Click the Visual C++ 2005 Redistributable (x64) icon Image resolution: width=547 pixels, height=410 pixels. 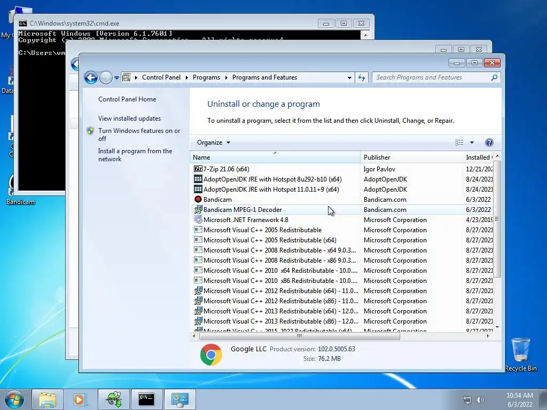coord(198,240)
